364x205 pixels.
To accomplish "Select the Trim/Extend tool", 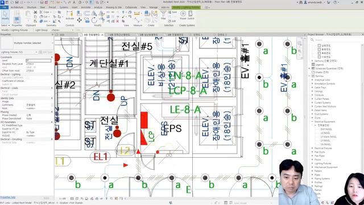I will coord(101,20).
